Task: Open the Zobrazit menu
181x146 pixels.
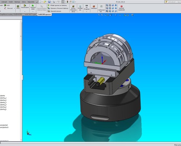Action: click(x=4, y=2)
